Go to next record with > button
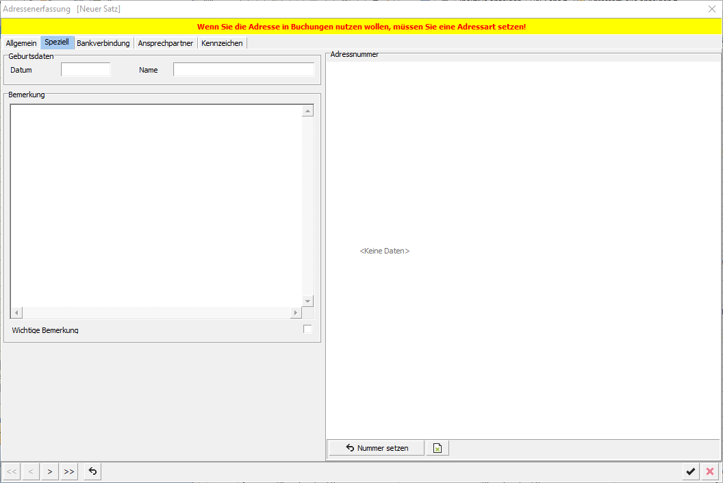This screenshot has height=483, width=723. coord(50,471)
